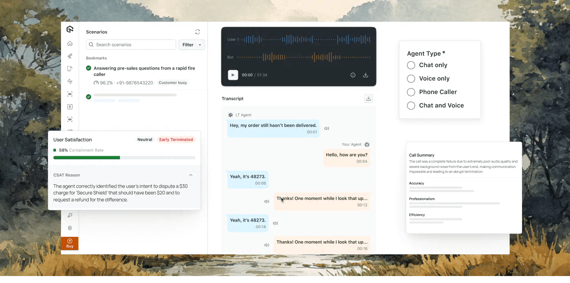The image size is (570, 283).
Task: Click the Professionalism label
Action: 422,199
